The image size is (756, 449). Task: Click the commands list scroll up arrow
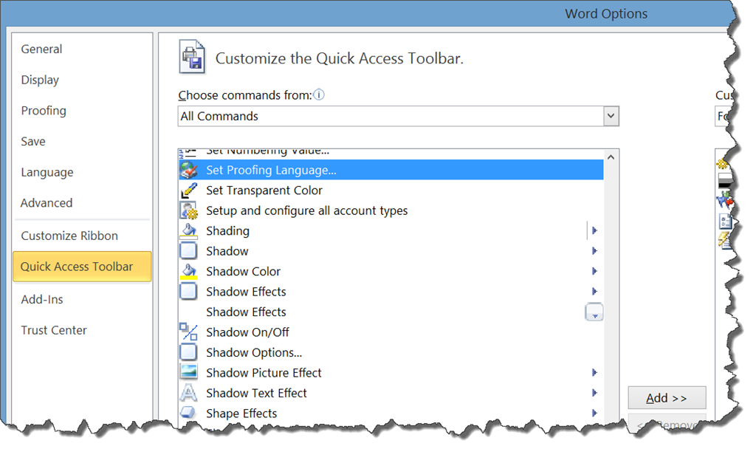coord(611,157)
